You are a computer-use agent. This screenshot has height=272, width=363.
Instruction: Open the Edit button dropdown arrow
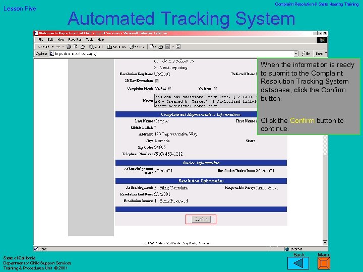pyautogui.click(x=173, y=47)
